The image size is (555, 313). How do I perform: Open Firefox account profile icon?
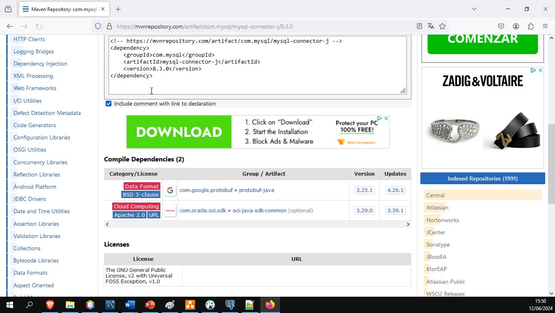coord(516,26)
